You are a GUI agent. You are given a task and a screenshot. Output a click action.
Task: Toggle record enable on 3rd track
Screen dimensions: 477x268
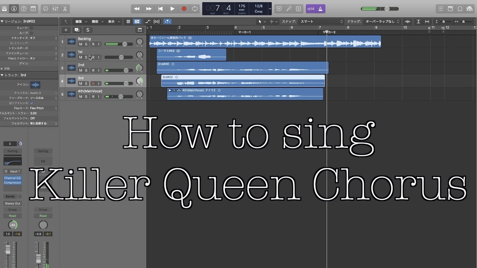point(93,83)
